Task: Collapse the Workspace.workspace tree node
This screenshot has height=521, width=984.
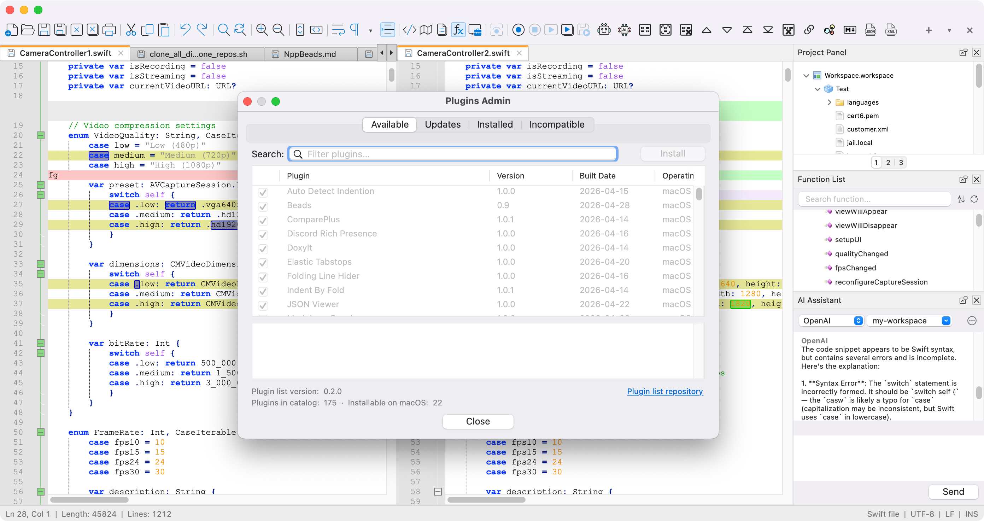Action: [x=806, y=76]
